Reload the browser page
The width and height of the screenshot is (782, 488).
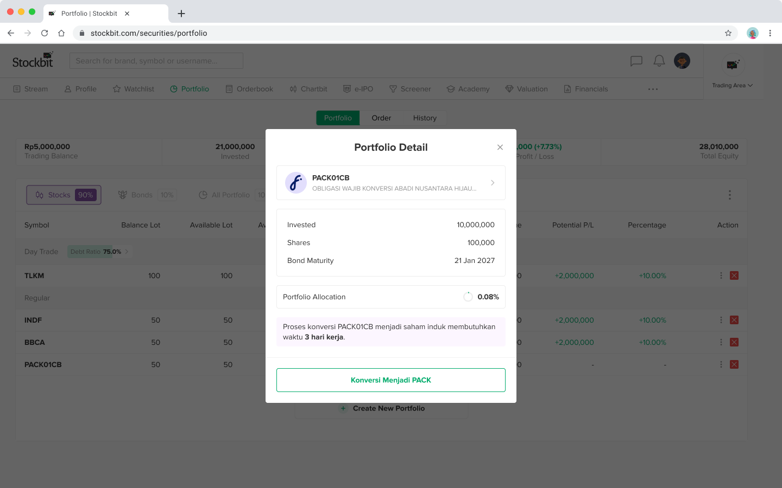45,33
